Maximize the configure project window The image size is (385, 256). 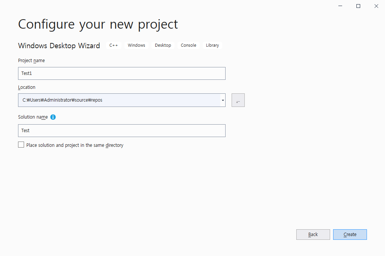tap(358, 6)
